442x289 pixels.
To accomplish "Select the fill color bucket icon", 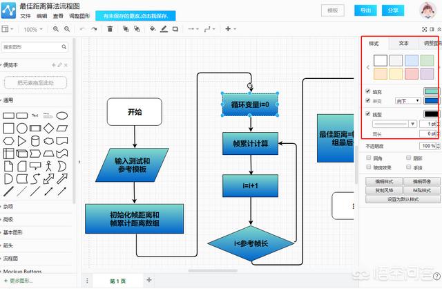I will tap(153, 29).
